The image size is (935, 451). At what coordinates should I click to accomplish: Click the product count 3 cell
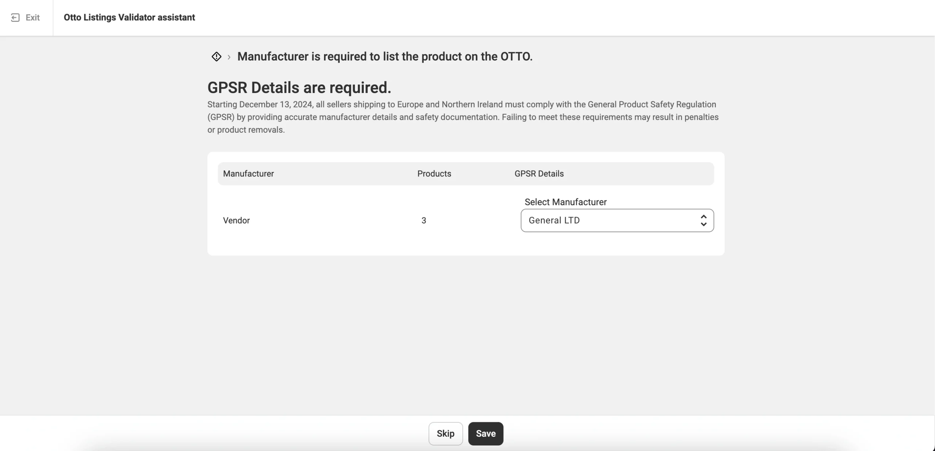[x=424, y=220]
